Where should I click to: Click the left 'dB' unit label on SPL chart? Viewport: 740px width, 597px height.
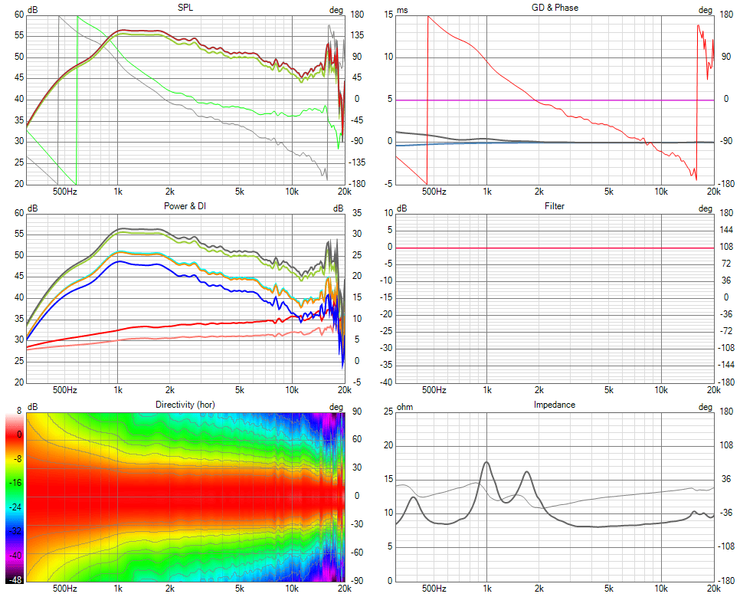point(33,11)
